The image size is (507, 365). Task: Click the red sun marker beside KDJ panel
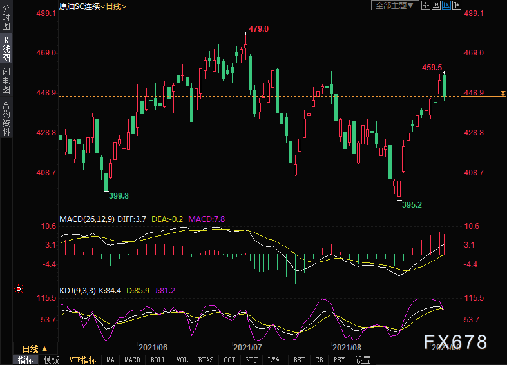19,290
